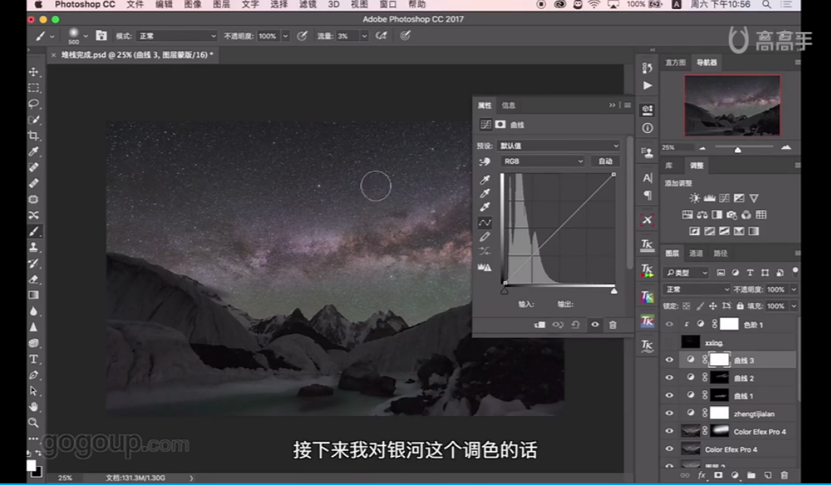This screenshot has height=485, width=831.
Task: Select the Lasso tool
Action: point(33,103)
